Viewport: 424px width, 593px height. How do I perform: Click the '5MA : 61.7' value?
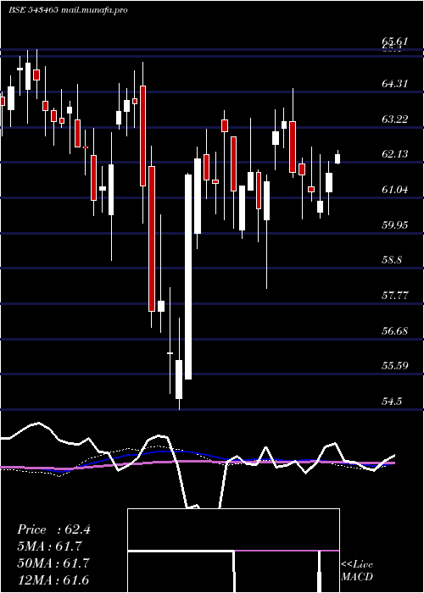[x=50, y=546]
